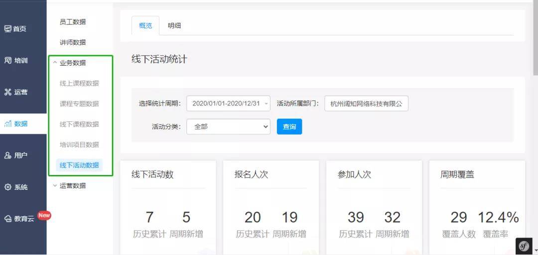The image size is (538, 255).
Task: Click the blue 查询 button
Action: click(289, 127)
